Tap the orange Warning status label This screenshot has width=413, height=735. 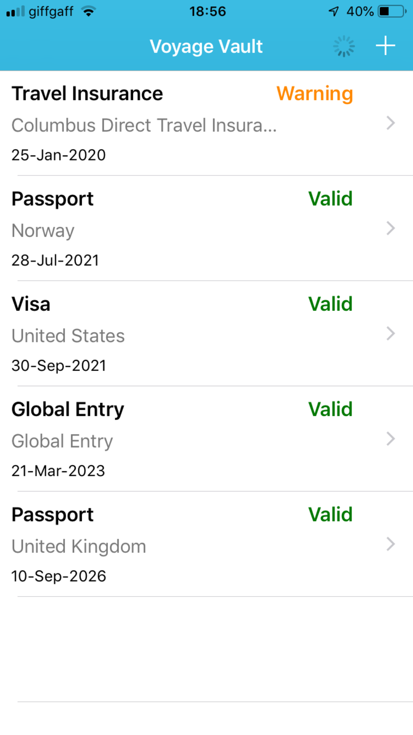[315, 94]
